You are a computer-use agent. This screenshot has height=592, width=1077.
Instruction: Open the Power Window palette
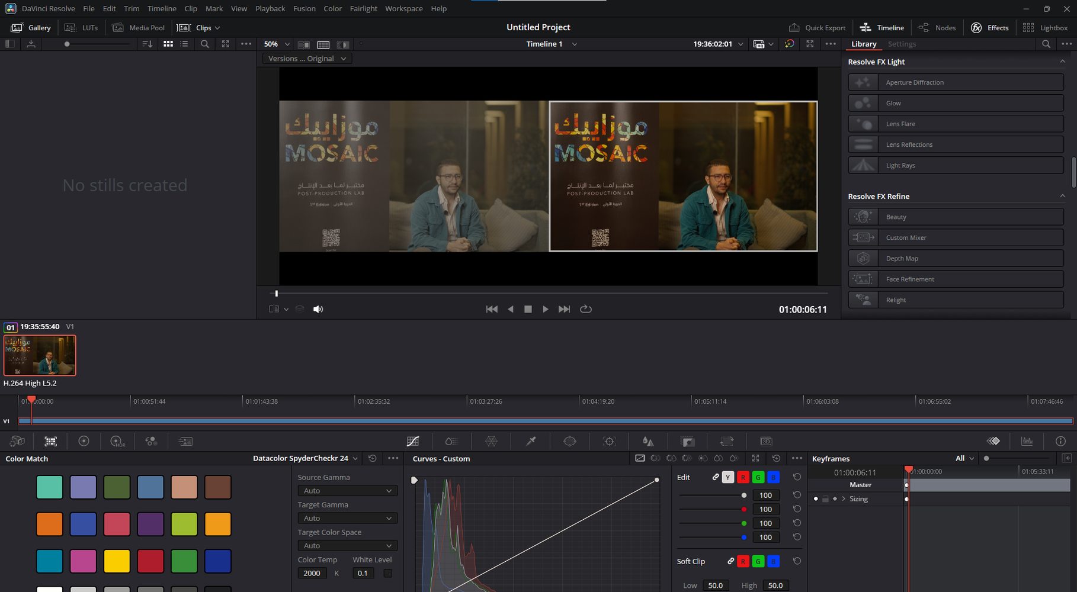click(570, 441)
